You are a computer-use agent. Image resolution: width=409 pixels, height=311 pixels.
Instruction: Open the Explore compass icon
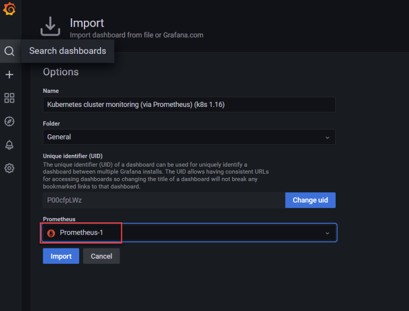click(9, 121)
